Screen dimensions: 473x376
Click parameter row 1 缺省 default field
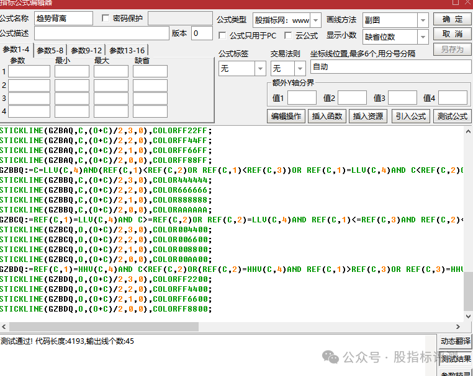point(150,72)
